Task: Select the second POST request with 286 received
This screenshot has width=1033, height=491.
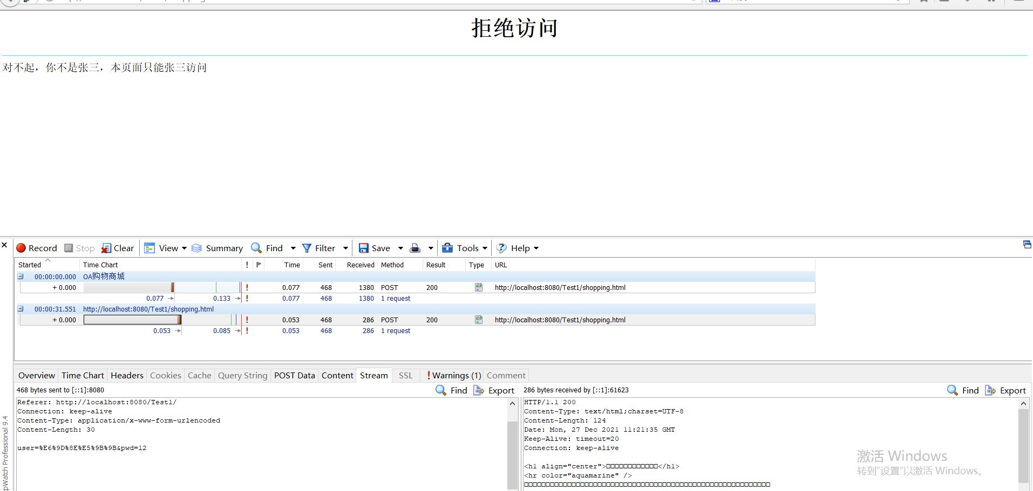Action: pyautogui.click(x=417, y=320)
